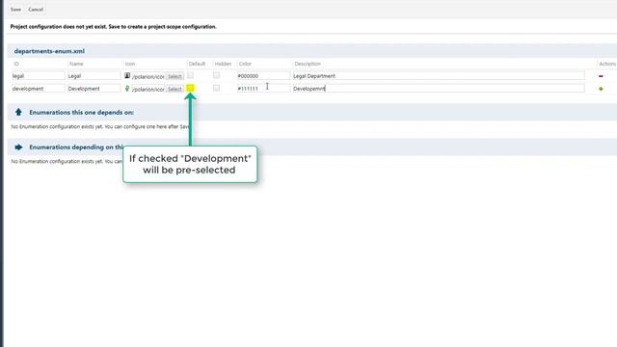Screen dimensions: 617x347
Task: Check Default checkbox for Legal row
Action: (191, 75)
